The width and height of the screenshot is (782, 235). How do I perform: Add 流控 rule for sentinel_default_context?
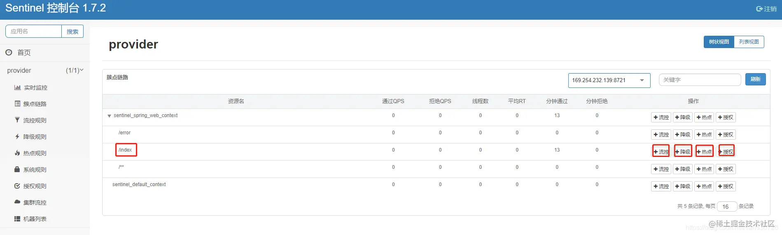click(x=661, y=187)
